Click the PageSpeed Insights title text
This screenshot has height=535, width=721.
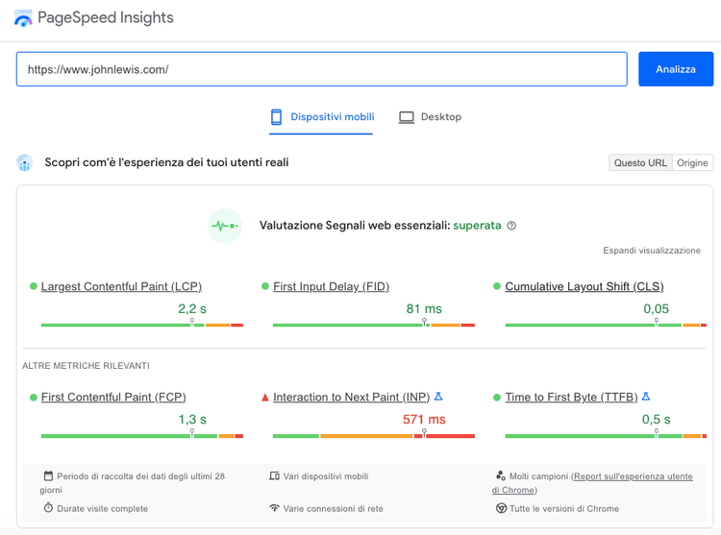pyautogui.click(x=106, y=17)
